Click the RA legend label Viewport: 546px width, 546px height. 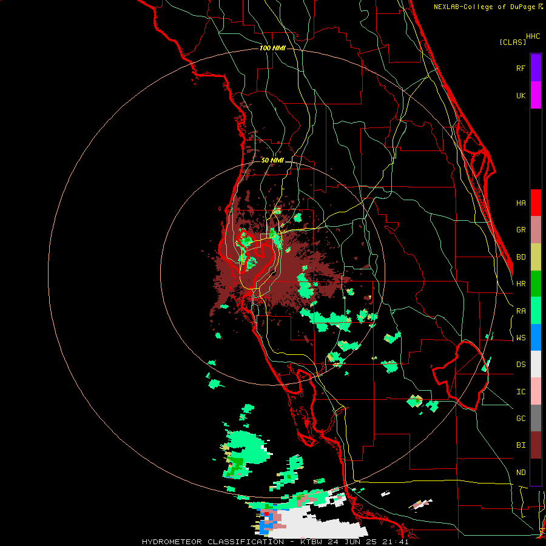[x=521, y=311]
